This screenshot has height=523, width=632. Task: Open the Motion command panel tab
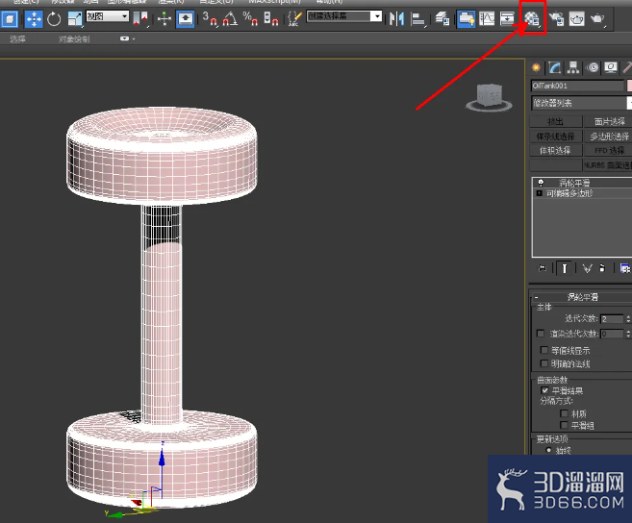coord(593,67)
